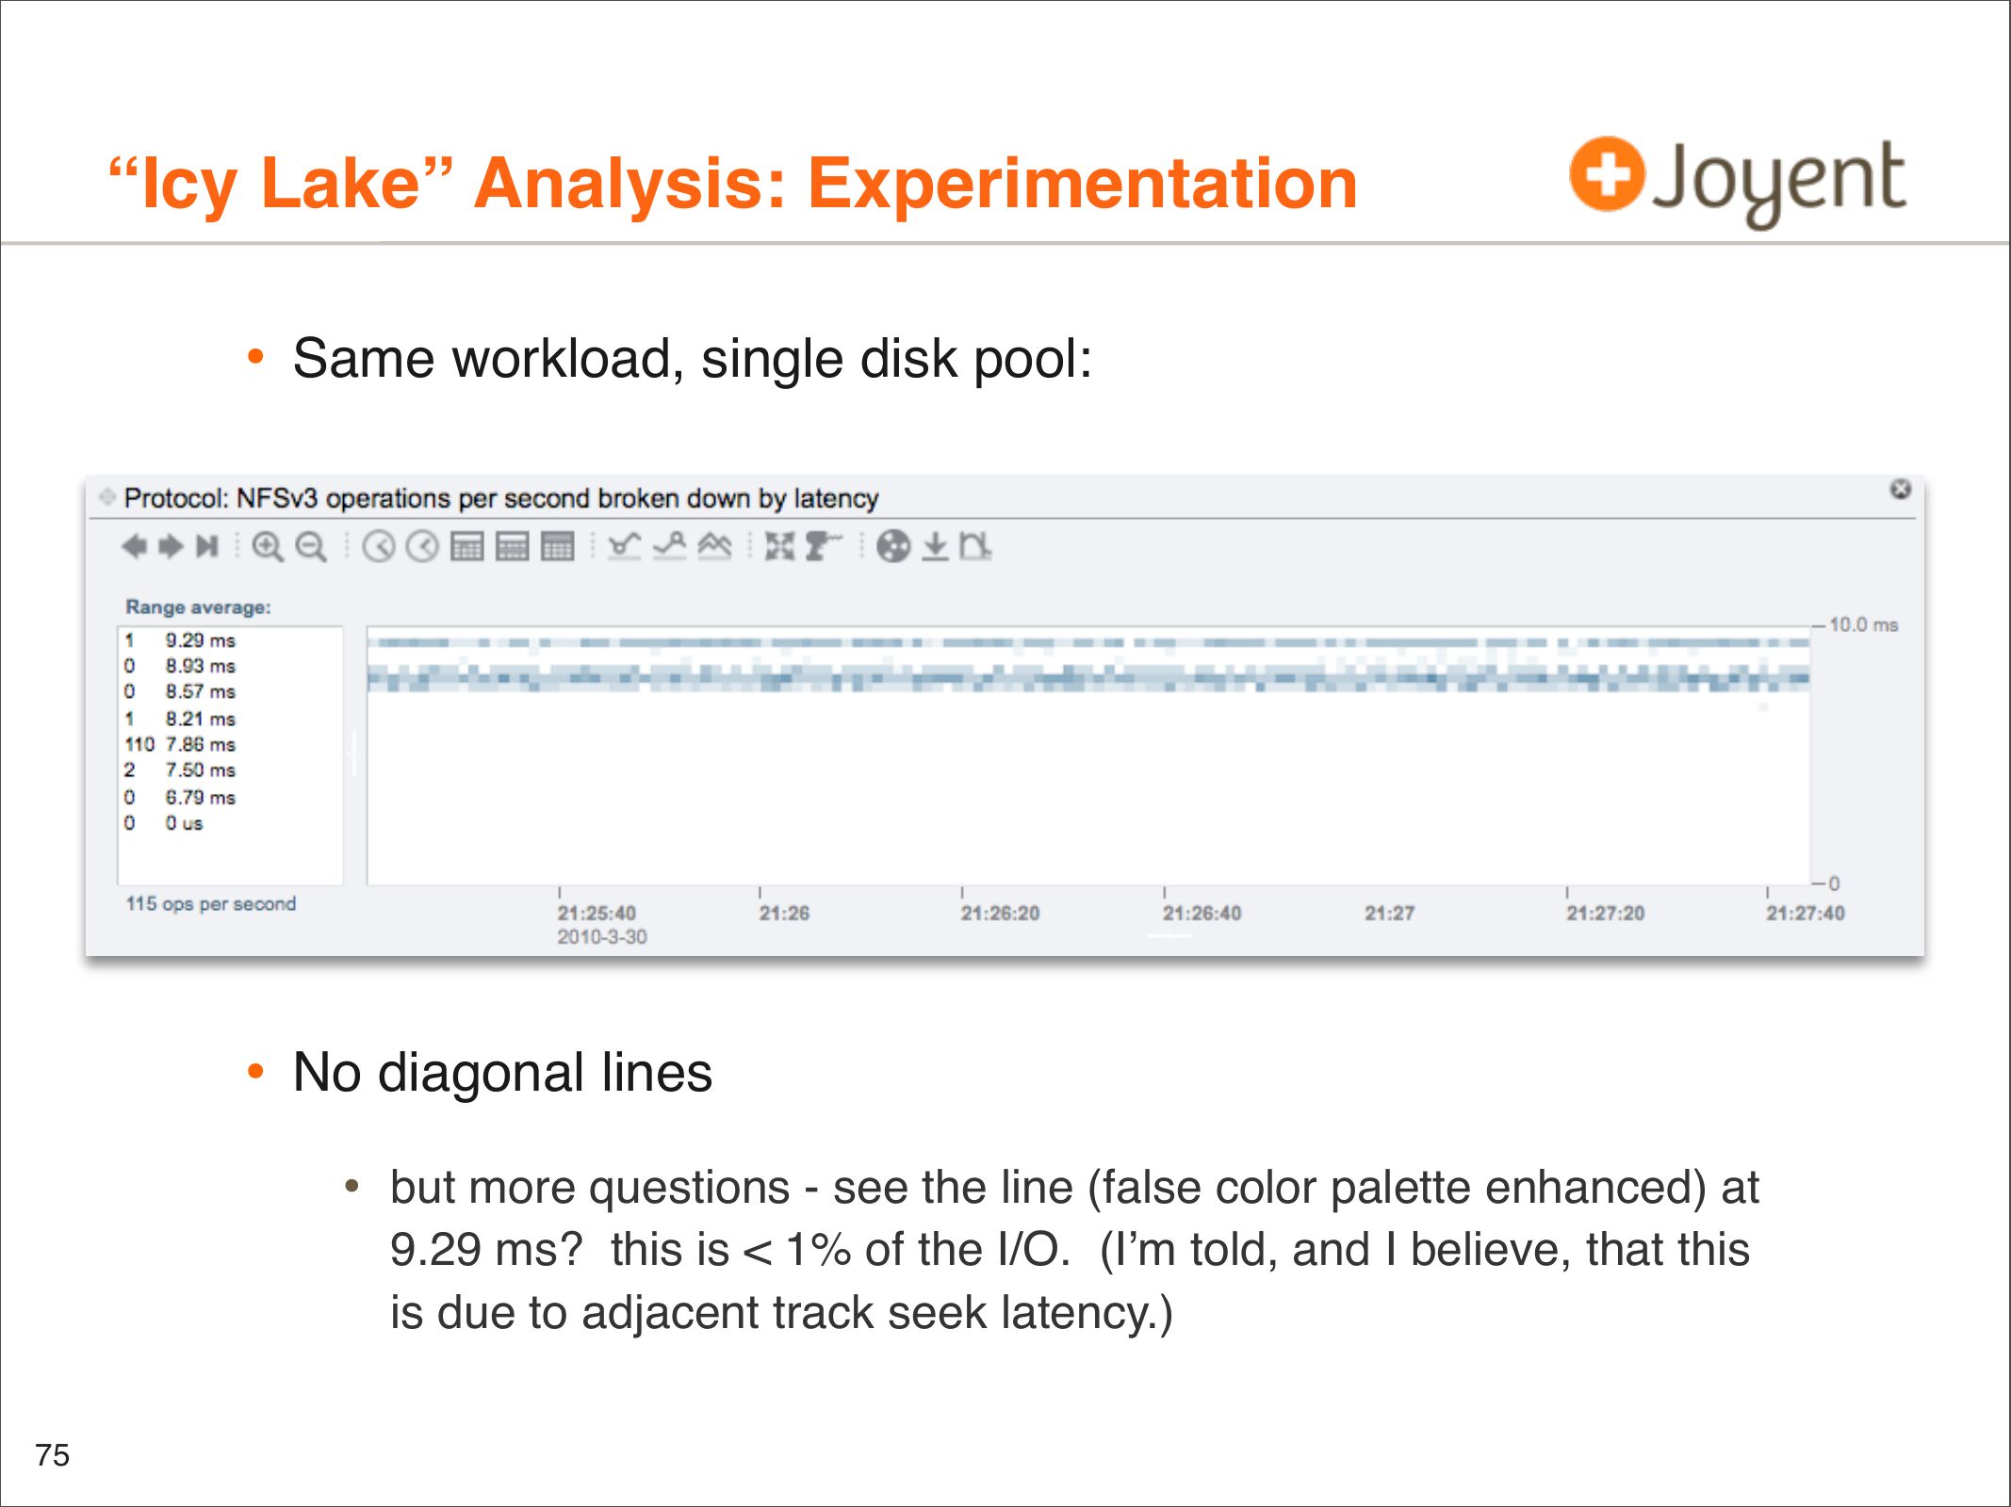Viewport: 2011px width, 1507px height.
Task: Click the back arrow in chart toolbar
Action: click(134, 546)
